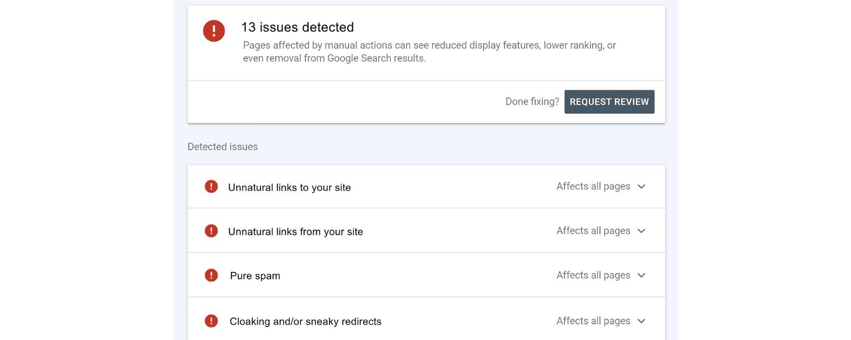Click the alert icon next to Unnatural links to your site

click(x=211, y=186)
